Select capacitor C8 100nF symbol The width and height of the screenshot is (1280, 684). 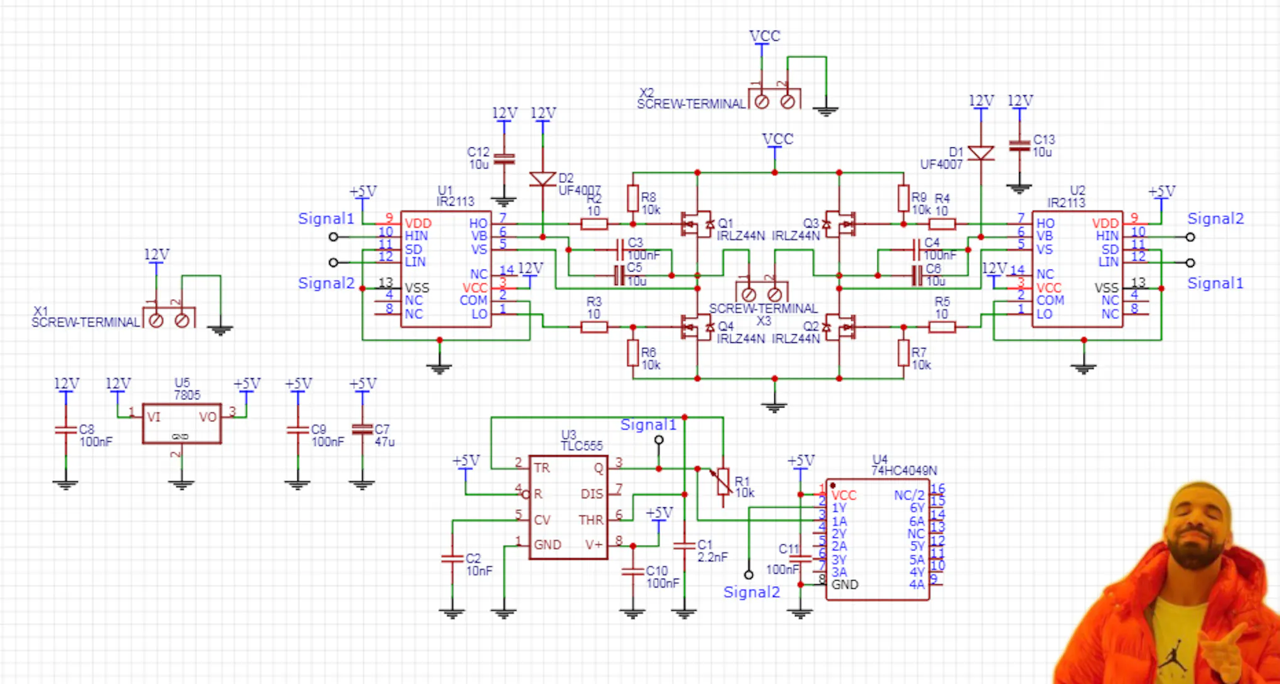point(66,430)
